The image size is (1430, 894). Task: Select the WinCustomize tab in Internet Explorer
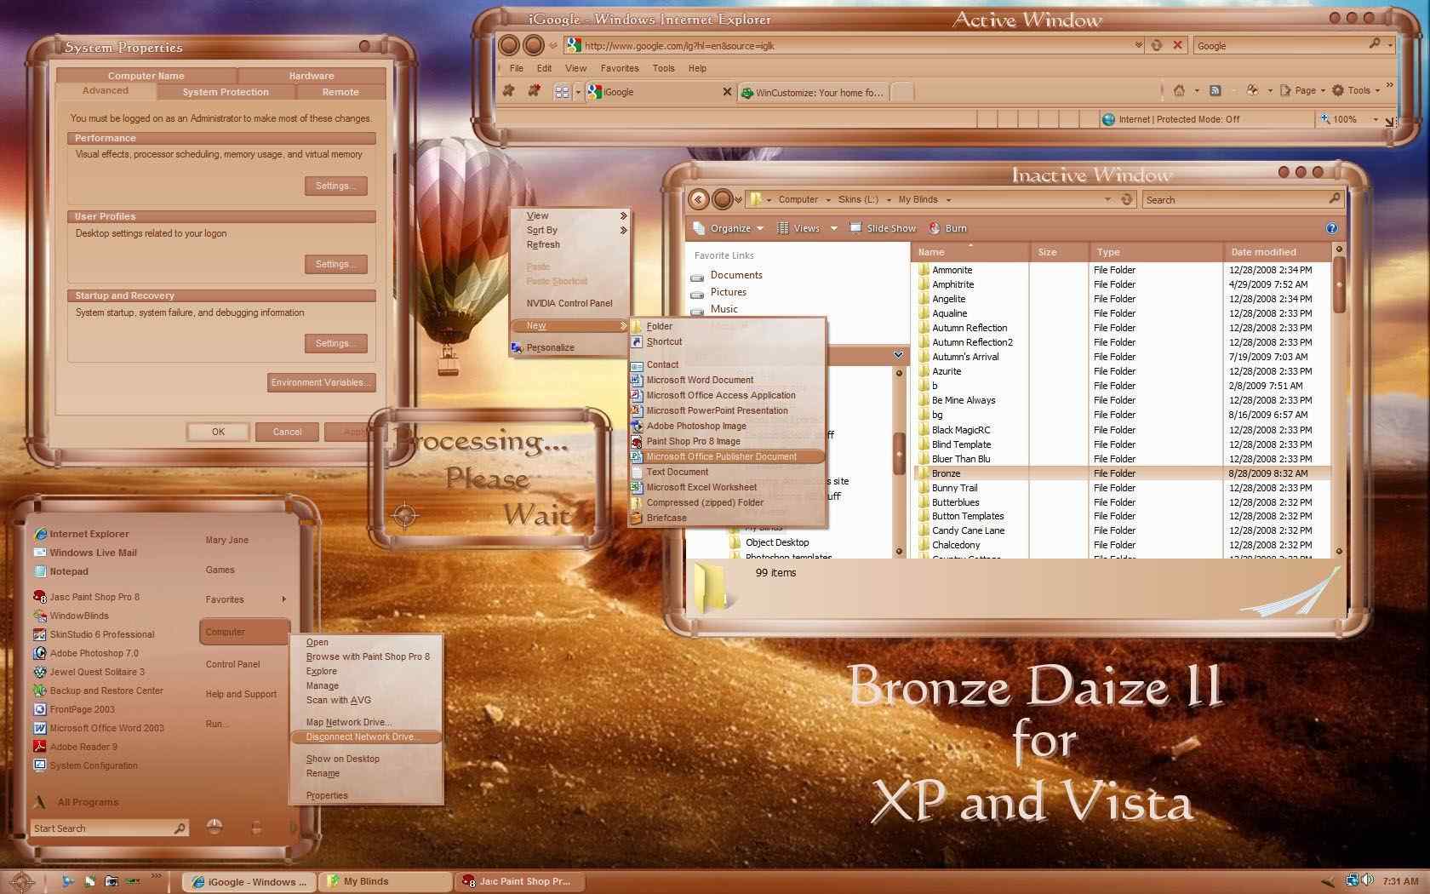(814, 92)
